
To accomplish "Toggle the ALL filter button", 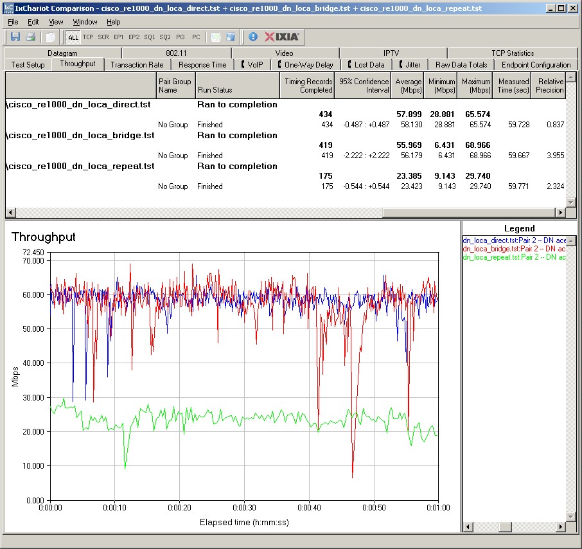I will point(73,37).
